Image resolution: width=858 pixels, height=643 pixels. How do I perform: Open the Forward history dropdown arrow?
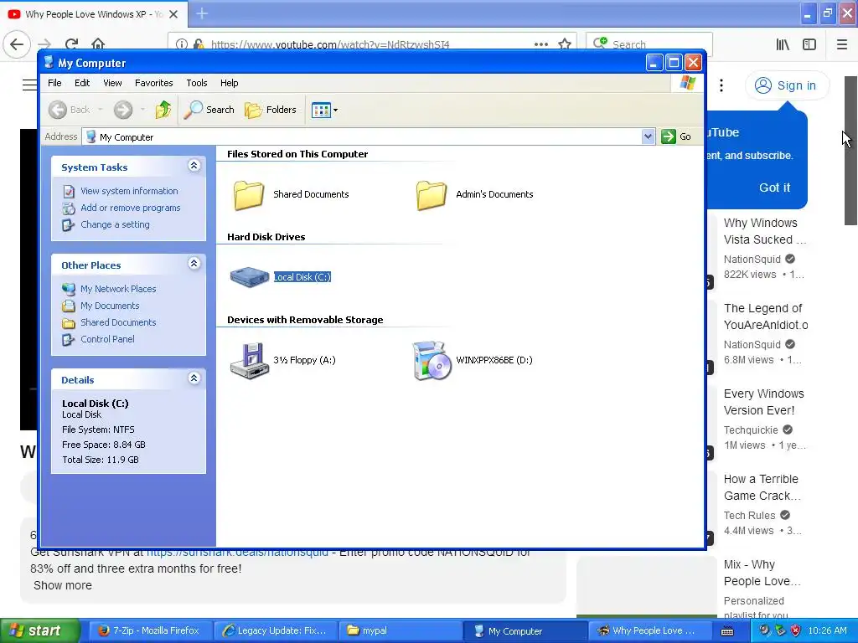pyautogui.click(x=142, y=110)
